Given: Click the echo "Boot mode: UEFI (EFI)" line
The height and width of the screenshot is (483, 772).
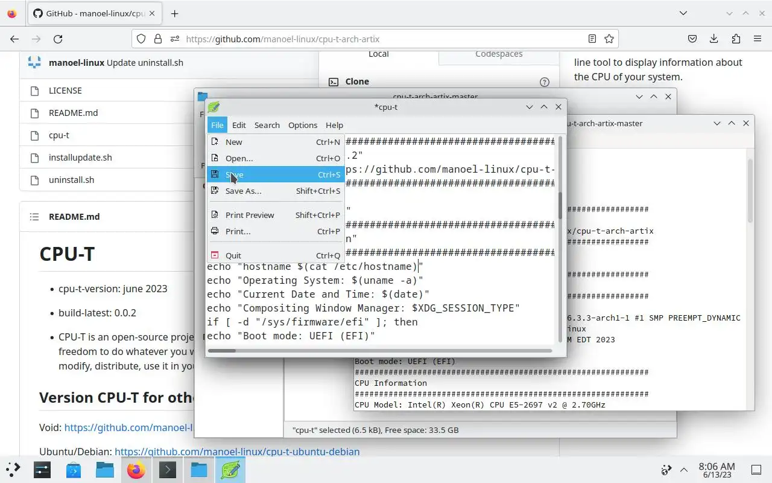Looking at the screenshot, I should (x=291, y=336).
